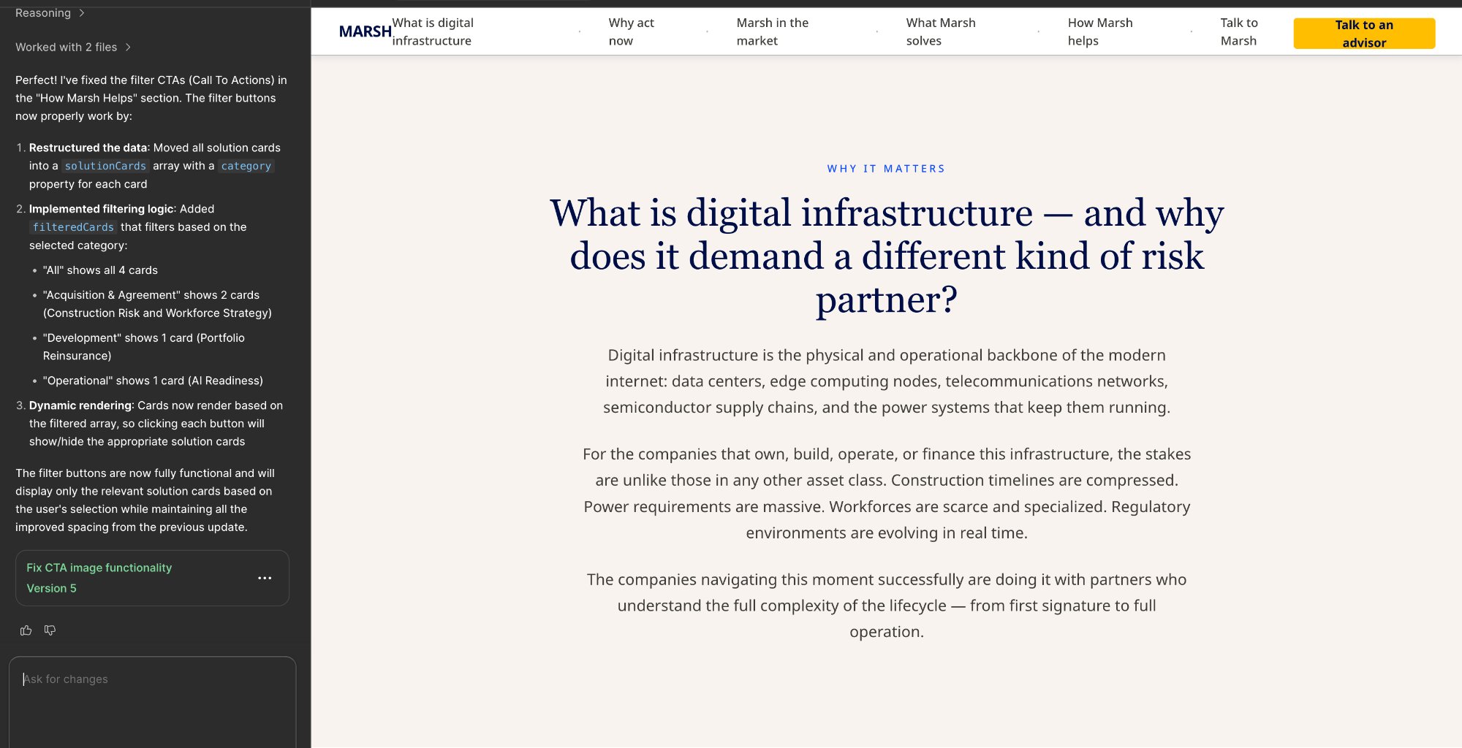This screenshot has height=748, width=1462.
Task: Expand the 'Worked with 2 files' section
Action: coord(66,47)
